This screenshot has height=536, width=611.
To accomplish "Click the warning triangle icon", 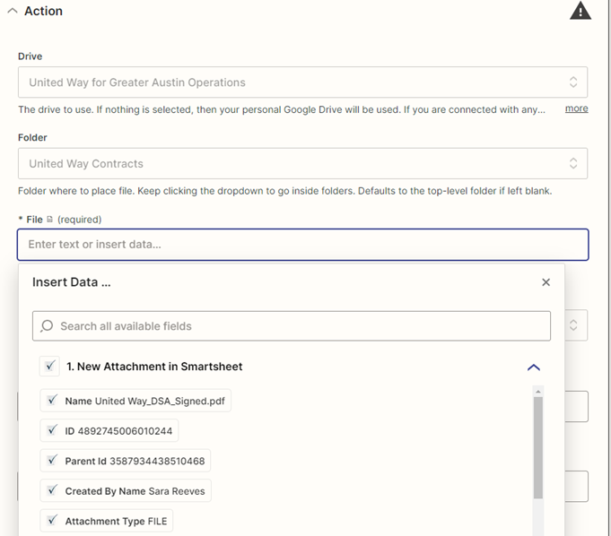I will coord(580,11).
